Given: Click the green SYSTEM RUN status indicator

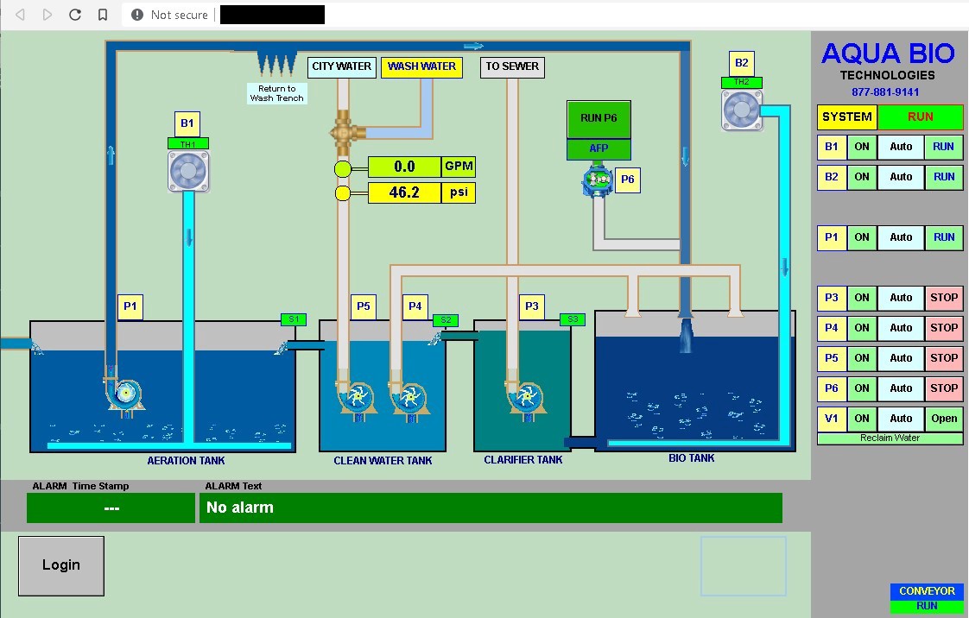Looking at the screenshot, I should 920,117.
